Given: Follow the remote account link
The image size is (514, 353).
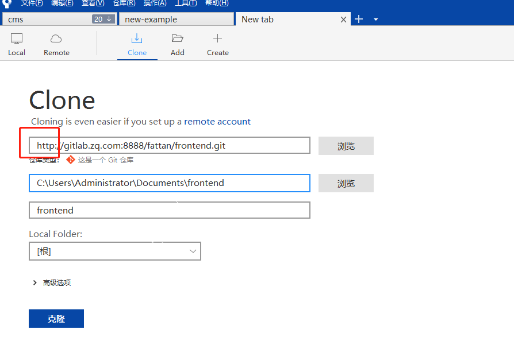Looking at the screenshot, I should click(217, 122).
